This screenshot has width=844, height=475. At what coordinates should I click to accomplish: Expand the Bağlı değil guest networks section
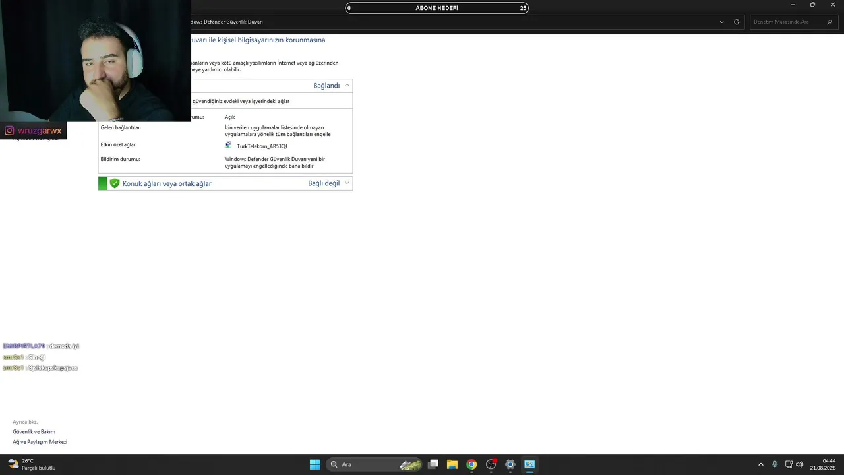click(x=347, y=183)
